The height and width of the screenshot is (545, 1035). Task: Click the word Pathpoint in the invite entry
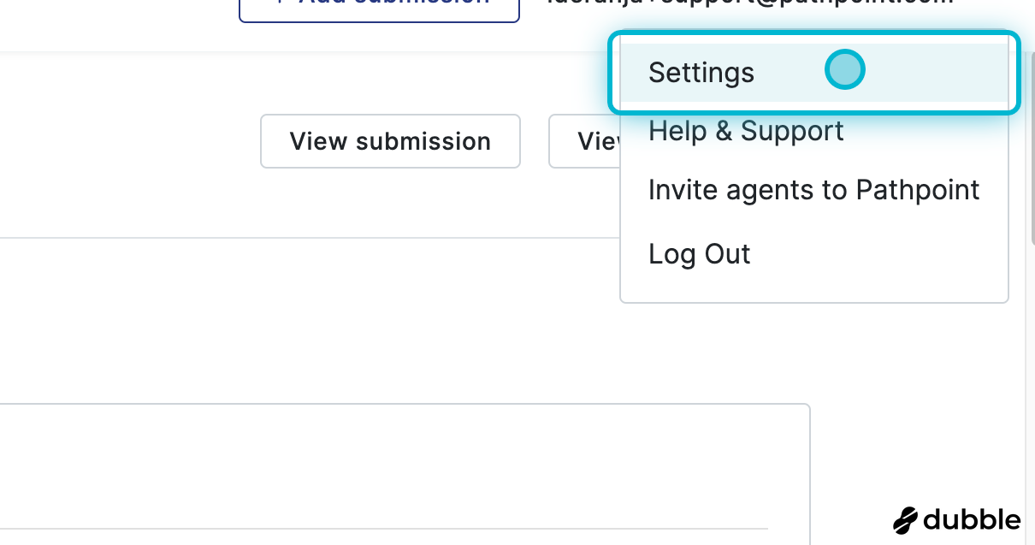[918, 190]
